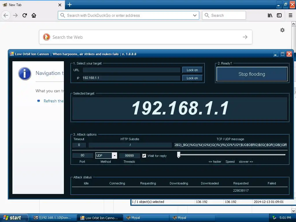Click the Requested count 229038117

(241, 190)
